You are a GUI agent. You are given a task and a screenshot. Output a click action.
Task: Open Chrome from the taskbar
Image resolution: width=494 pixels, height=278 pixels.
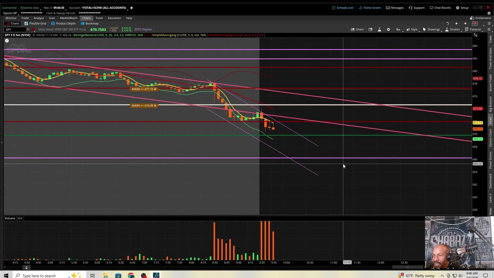coord(131,276)
